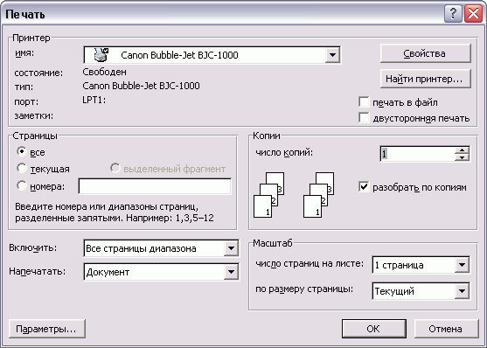Image resolution: width=487 pixels, height=348 pixels.
Task: Click the collated pages illustration
Action: [294, 195]
